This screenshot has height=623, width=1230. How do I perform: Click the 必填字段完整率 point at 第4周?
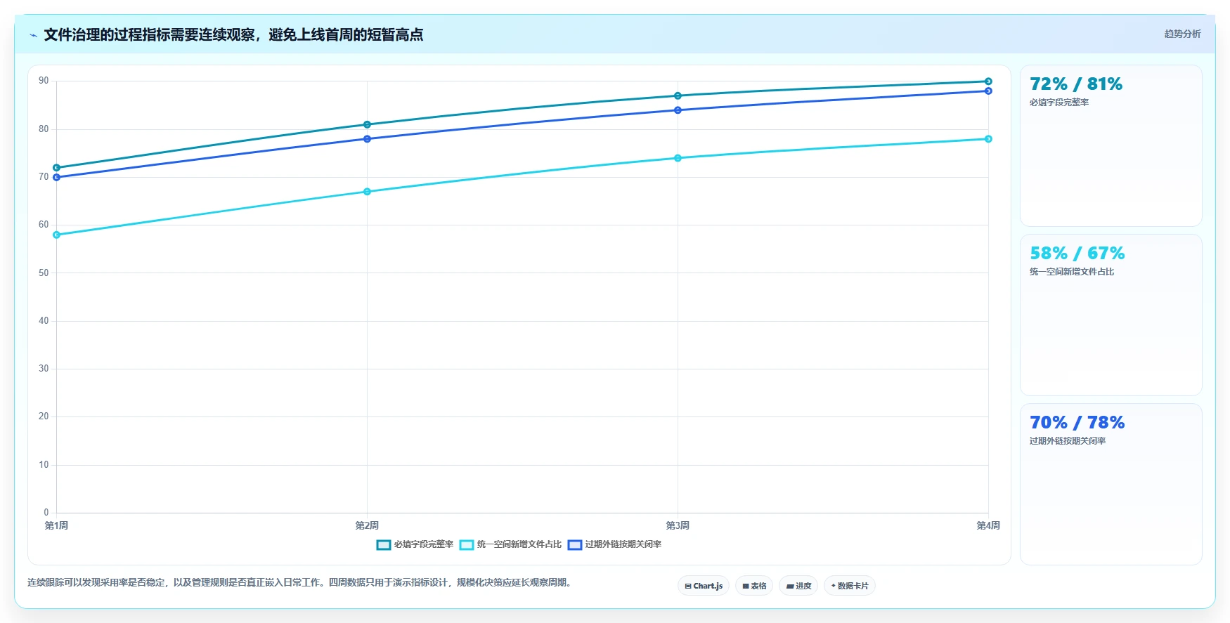click(988, 81)
